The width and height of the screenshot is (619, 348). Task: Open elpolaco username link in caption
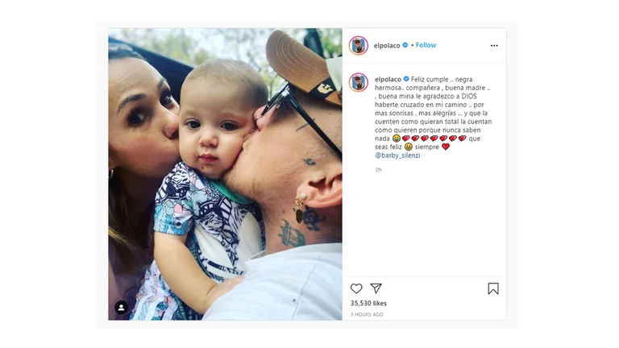[388, 79]
